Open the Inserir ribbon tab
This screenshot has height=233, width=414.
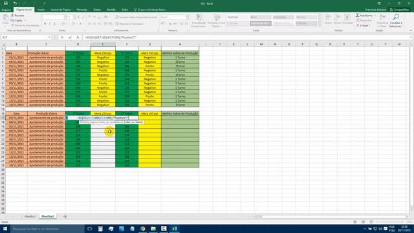(41, 10)
